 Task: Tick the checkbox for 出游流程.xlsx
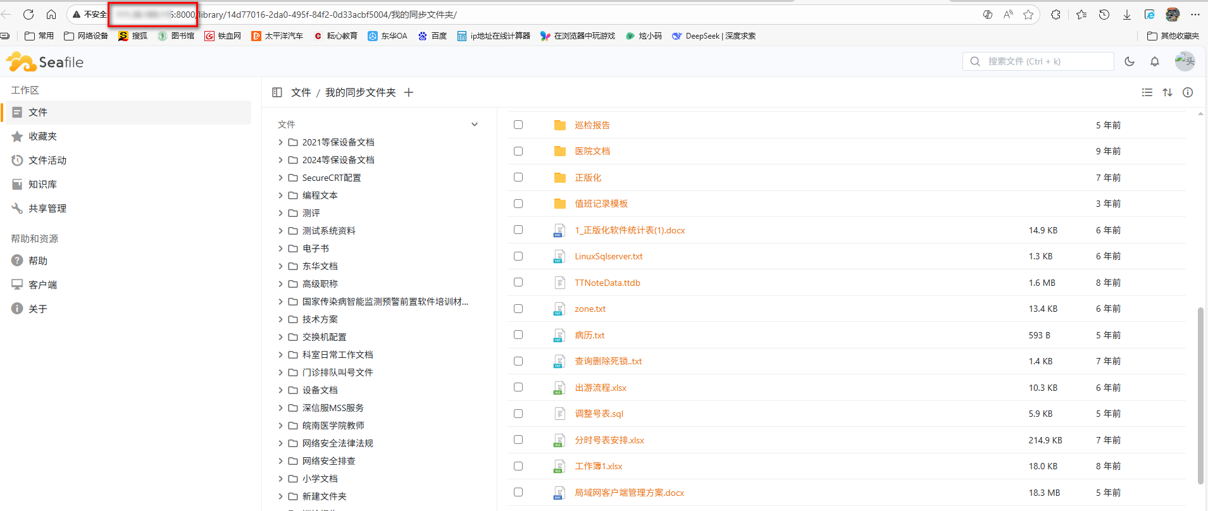point(518,387)
